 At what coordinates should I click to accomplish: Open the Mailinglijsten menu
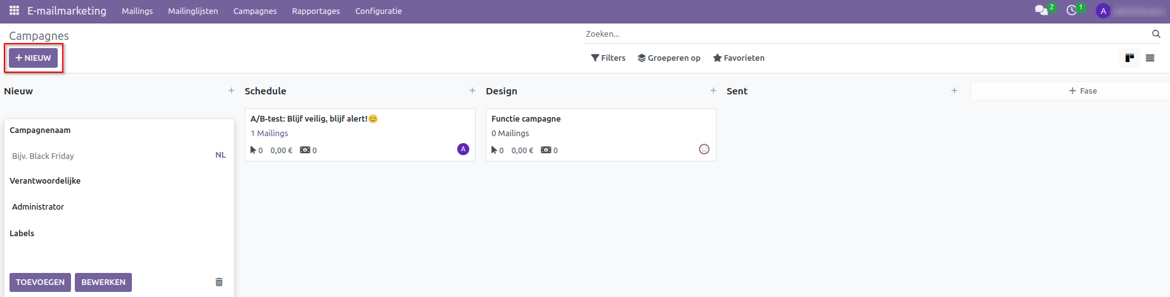click(x=193, y=11)
